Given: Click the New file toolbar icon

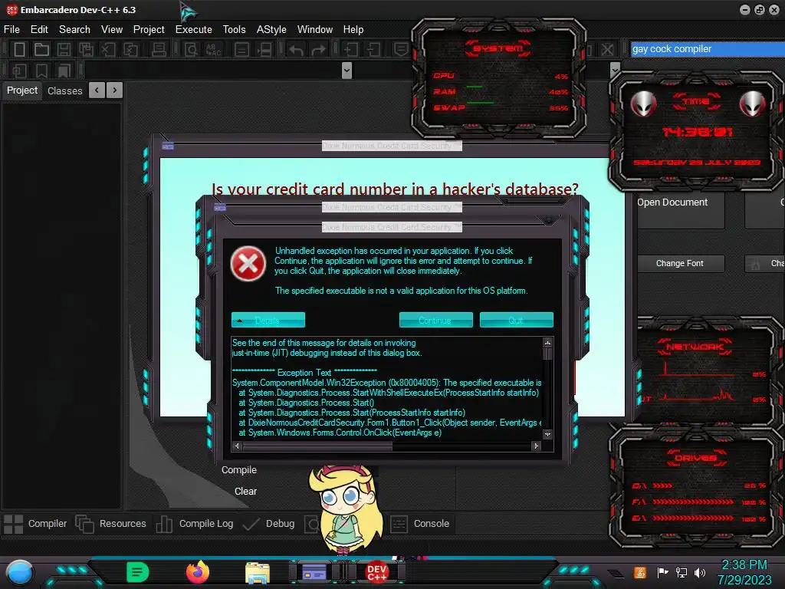Looking at the screenshot, I should (x=19, y=49).
